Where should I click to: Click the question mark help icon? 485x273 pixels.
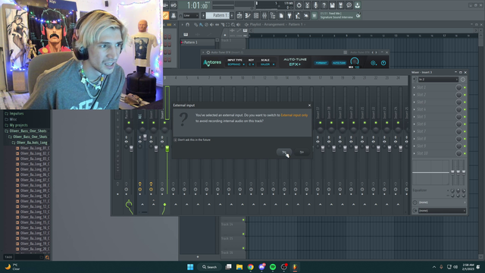tap(324, 5)
